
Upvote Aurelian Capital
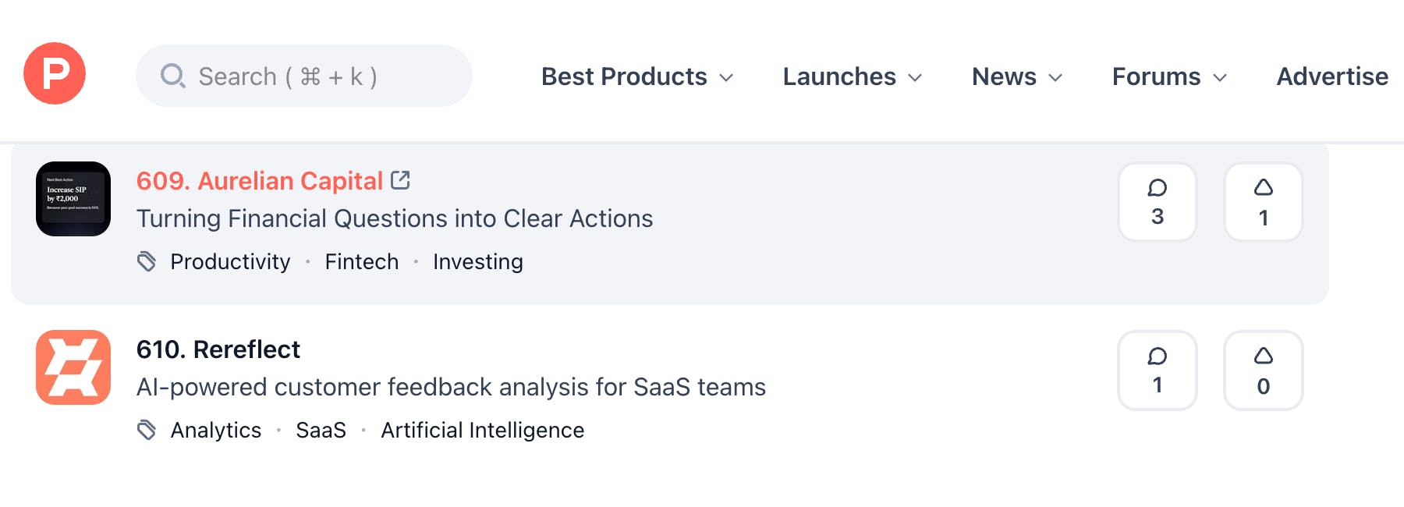(x=1263, y=202)
